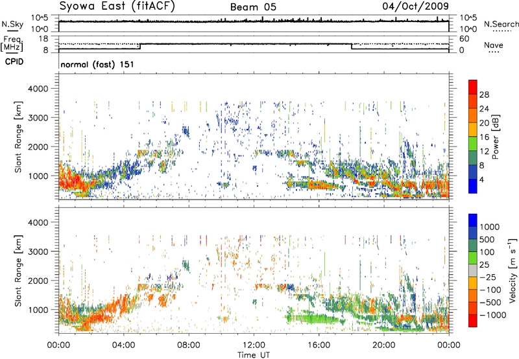Image resolution: width=519 pixels, height=359 pixels.
Task: Click the title 'Syowa East (fitACF)'
Action: pyautogui.click(x=117, y=6)
